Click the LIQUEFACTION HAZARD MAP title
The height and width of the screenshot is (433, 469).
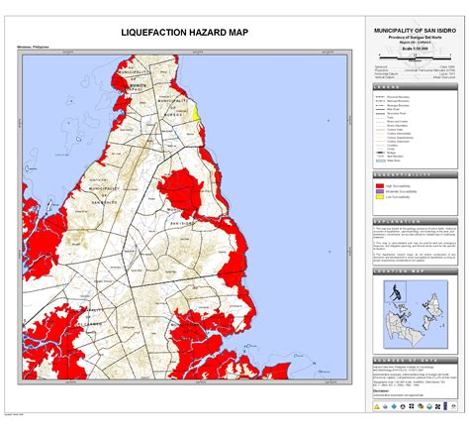point(185,33)
